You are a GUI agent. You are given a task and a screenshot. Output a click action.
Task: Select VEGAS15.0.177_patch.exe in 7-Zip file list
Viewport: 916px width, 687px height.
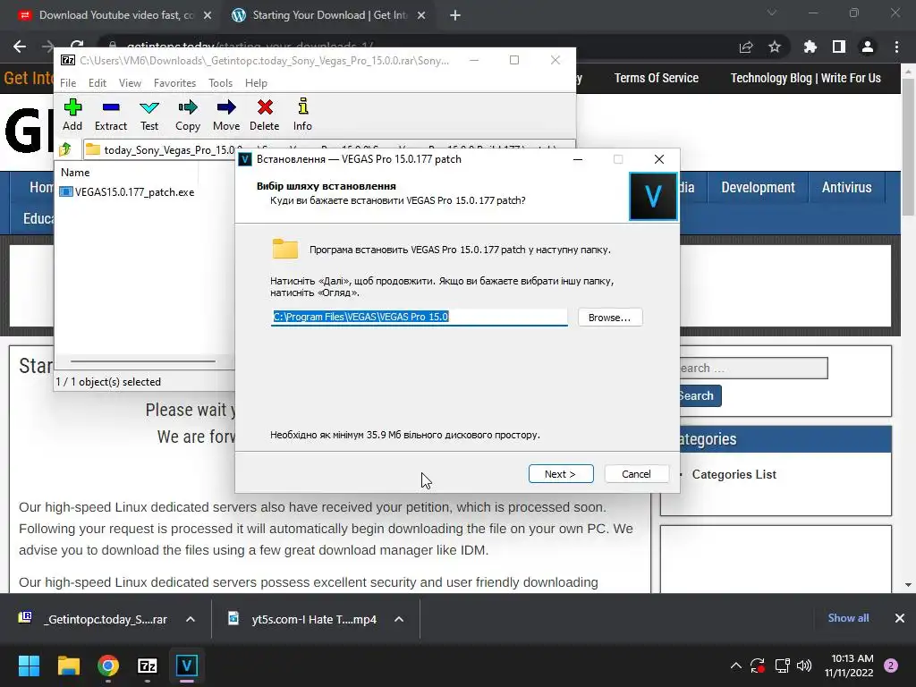click(x=127, y=191)
